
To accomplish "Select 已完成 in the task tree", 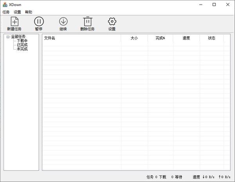I will pos(22,45).
